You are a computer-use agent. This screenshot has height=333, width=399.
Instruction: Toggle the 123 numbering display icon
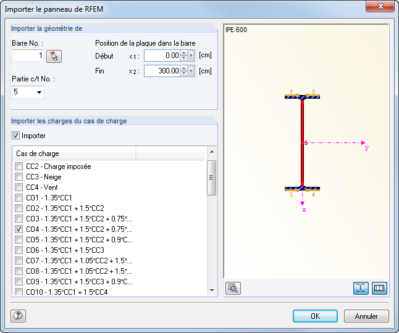pos(379,289)
